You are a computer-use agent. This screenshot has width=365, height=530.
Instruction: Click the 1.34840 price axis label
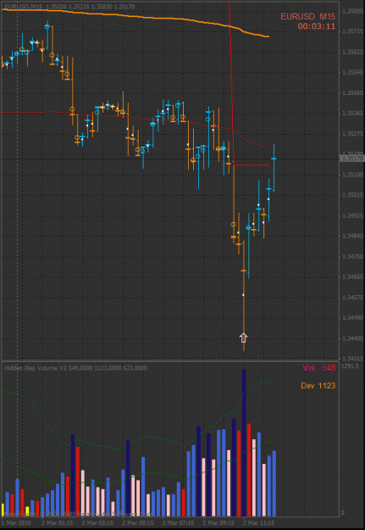351,236
